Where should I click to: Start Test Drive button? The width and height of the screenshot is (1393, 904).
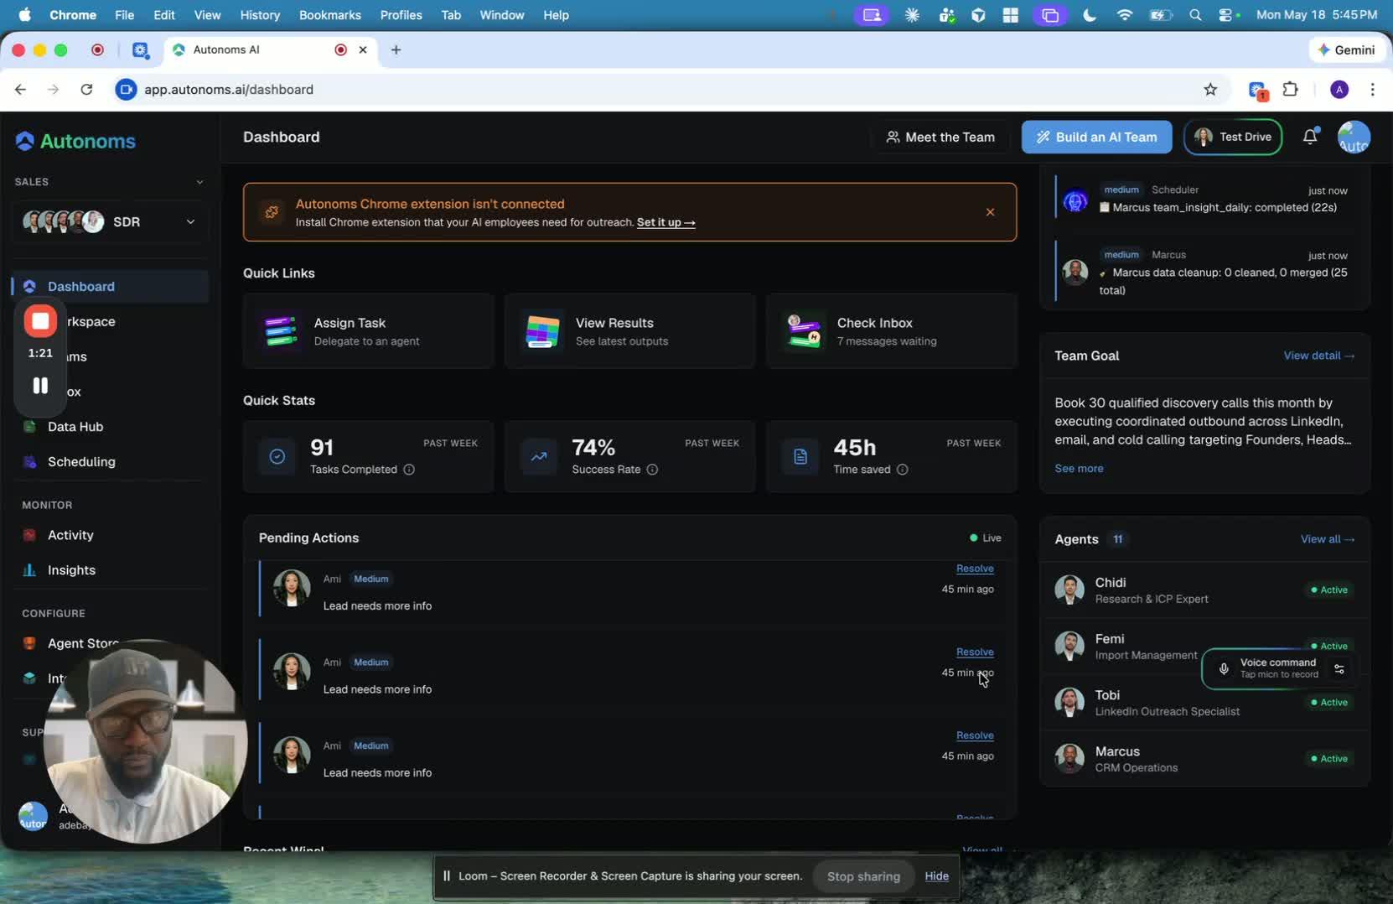[1232, 137]
